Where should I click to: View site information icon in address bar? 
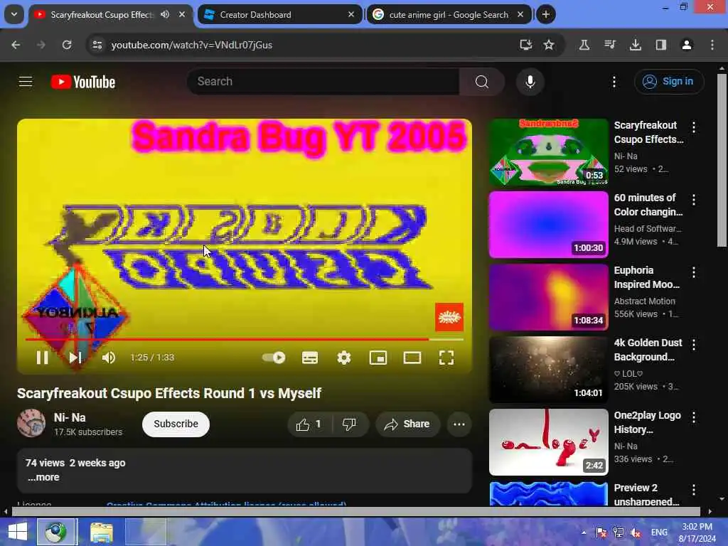coord(97,45)
